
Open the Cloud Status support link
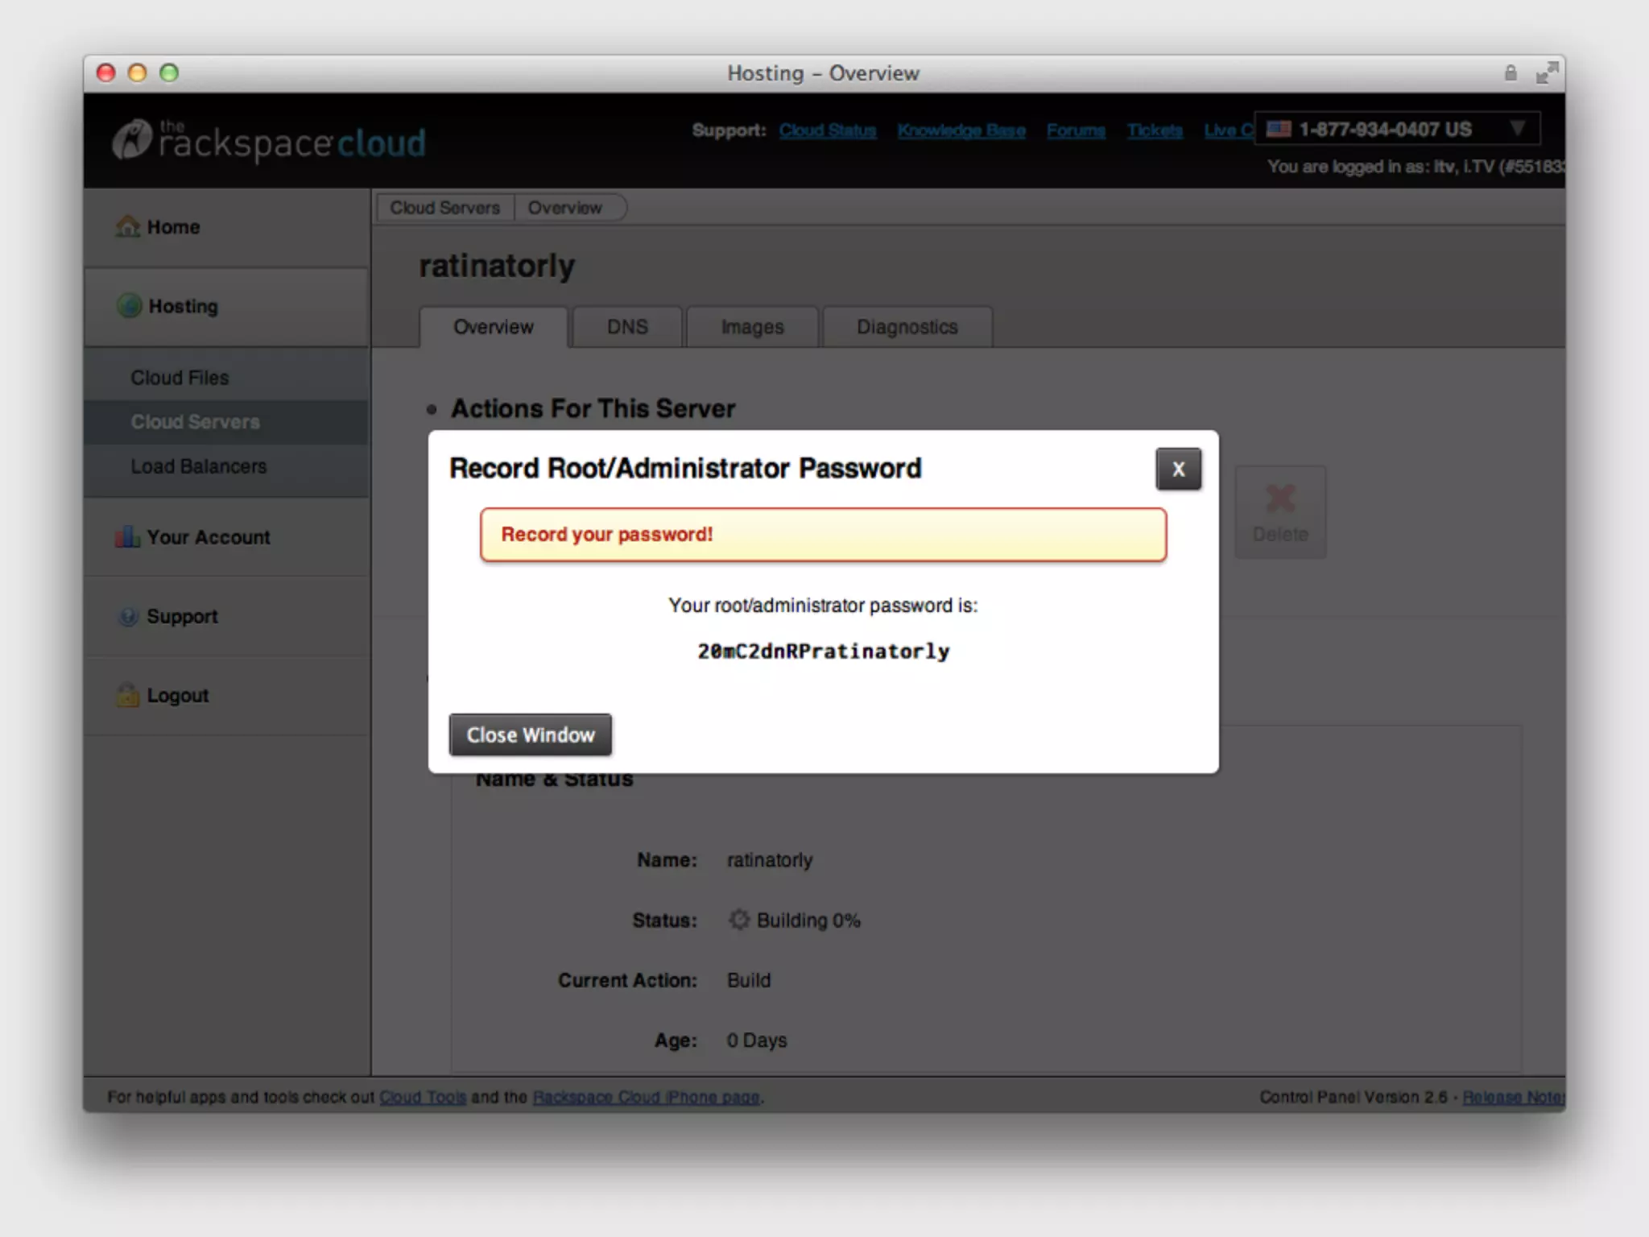(827, 130)
